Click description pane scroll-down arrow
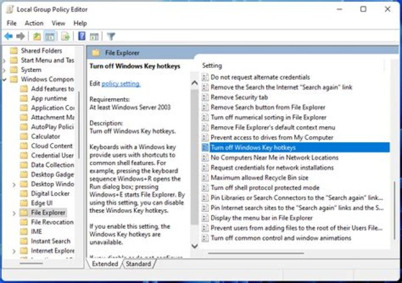Image resolution: width=402 pixels, height=283 pixels. coord(194,246)
